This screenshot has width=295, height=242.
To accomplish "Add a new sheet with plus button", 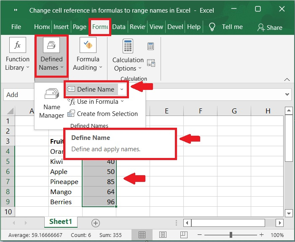I will coord(96,223).
